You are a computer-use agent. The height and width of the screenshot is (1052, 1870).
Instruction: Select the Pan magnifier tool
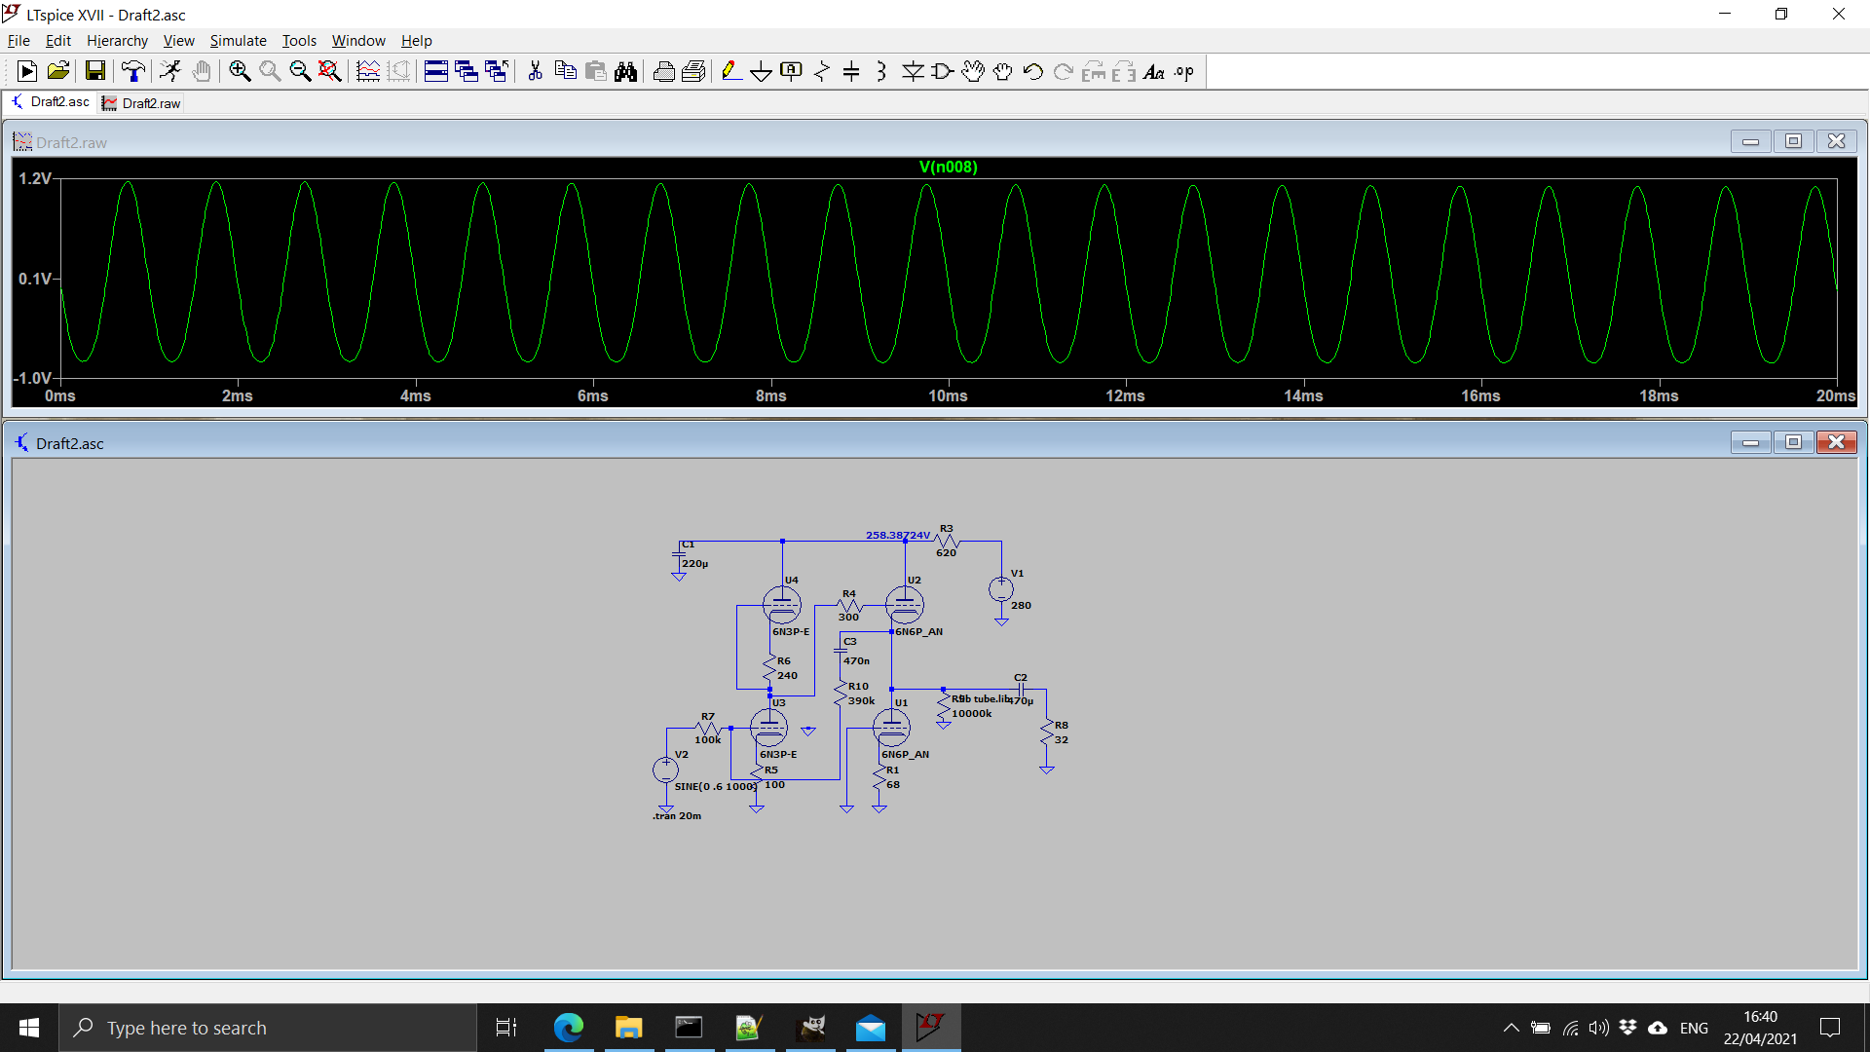click(270, 71)
